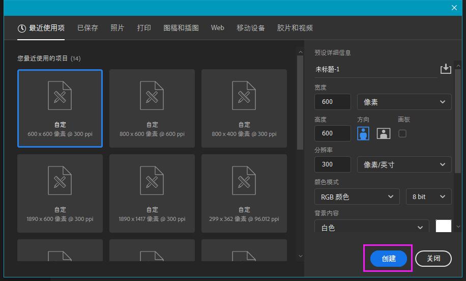The width and height of the screenshot is (466, 281).
Task: Switch to the 最近使用项 tab
Action: click(41, 28)
